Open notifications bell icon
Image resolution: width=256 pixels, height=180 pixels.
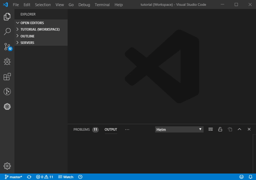251,177
